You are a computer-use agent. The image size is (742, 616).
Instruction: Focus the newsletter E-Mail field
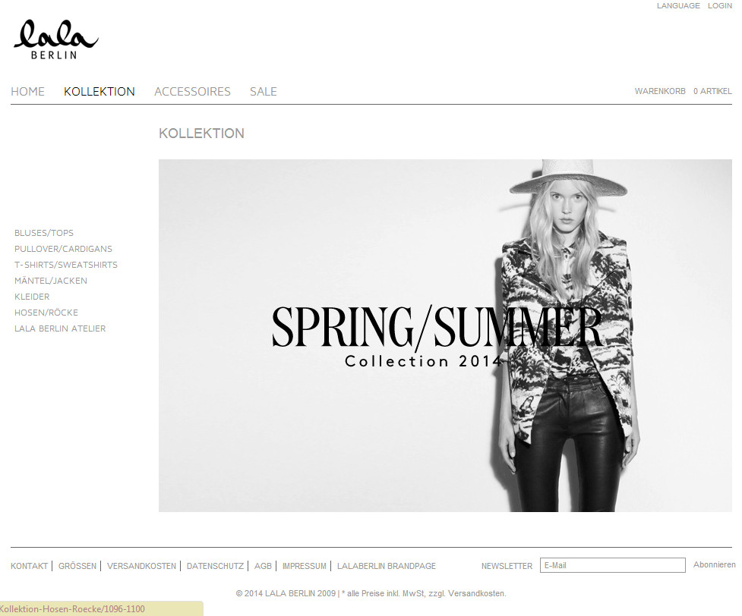click(x=612, y=565)
